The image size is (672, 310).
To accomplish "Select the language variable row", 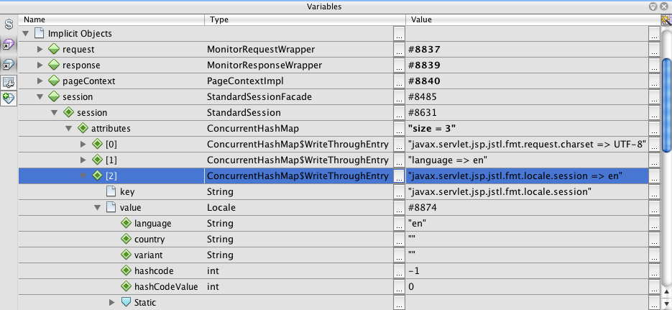I will pos(152,224).
